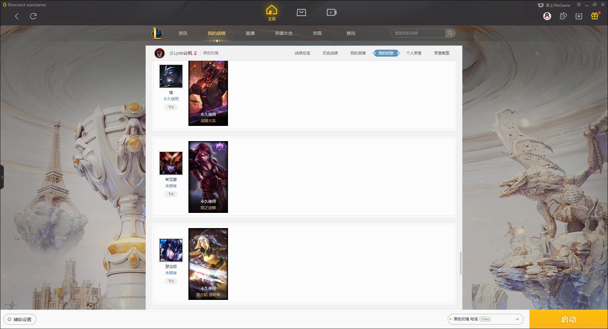Click the 1/6 skin count badge
This screenshot has width=608, height=329.
[x=171, y=194]
